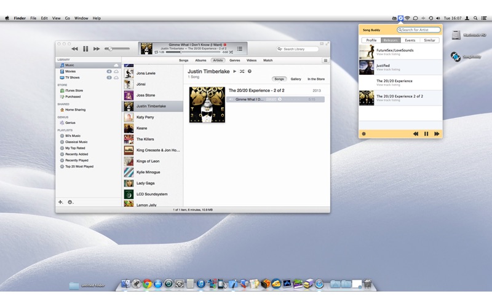Click the now-playing album artwork thumbnail

coord(146,49)
